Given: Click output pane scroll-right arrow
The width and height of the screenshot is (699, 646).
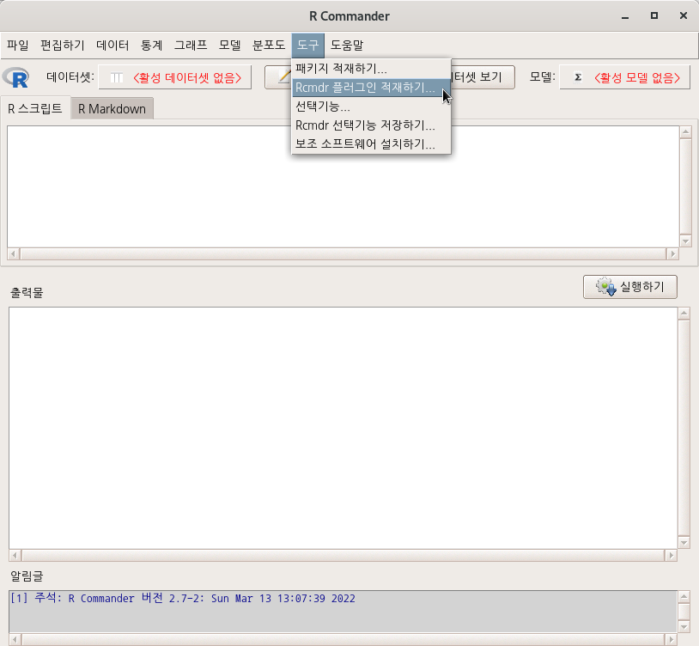Looking at the screenshot, I should click(671, 555).
